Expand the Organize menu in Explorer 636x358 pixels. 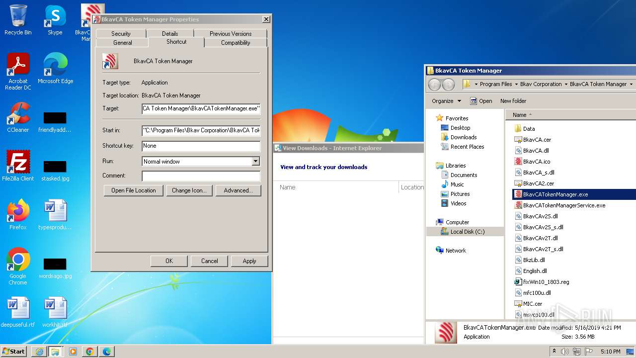(x=446, y=101)
